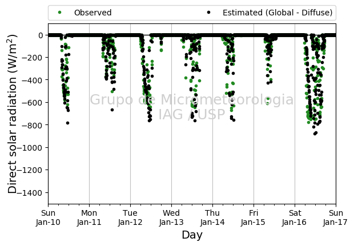354x246 pixels.
Task: Click the y-axis label 'Direct solar radiation (W/m²)'
Action: tap(13, 114)
